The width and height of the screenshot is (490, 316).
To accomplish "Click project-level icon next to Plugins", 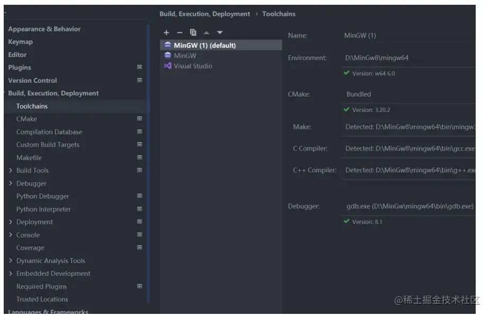I will pos(140,67).
